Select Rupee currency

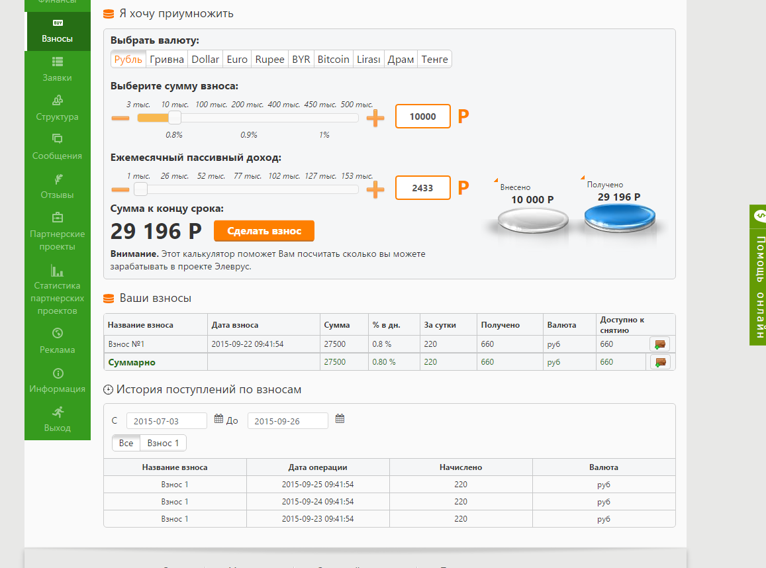pyautogui.click(x=269, y=60)
